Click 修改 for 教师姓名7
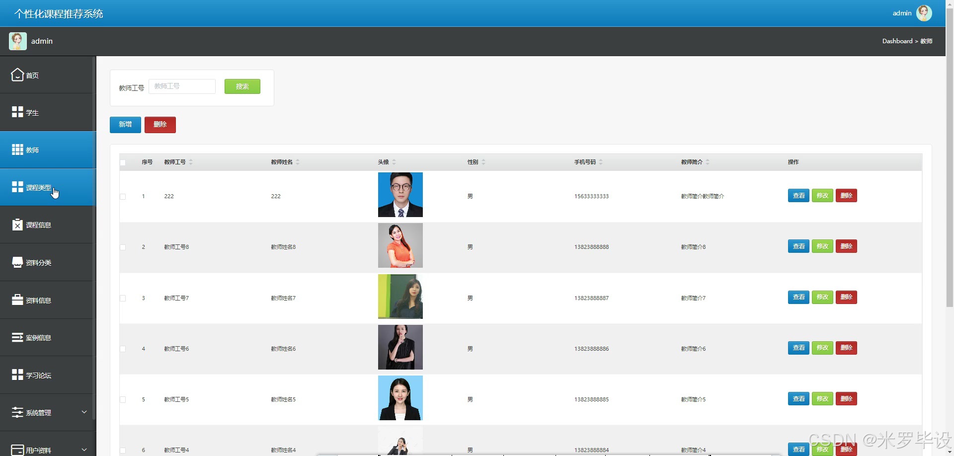 822,297
